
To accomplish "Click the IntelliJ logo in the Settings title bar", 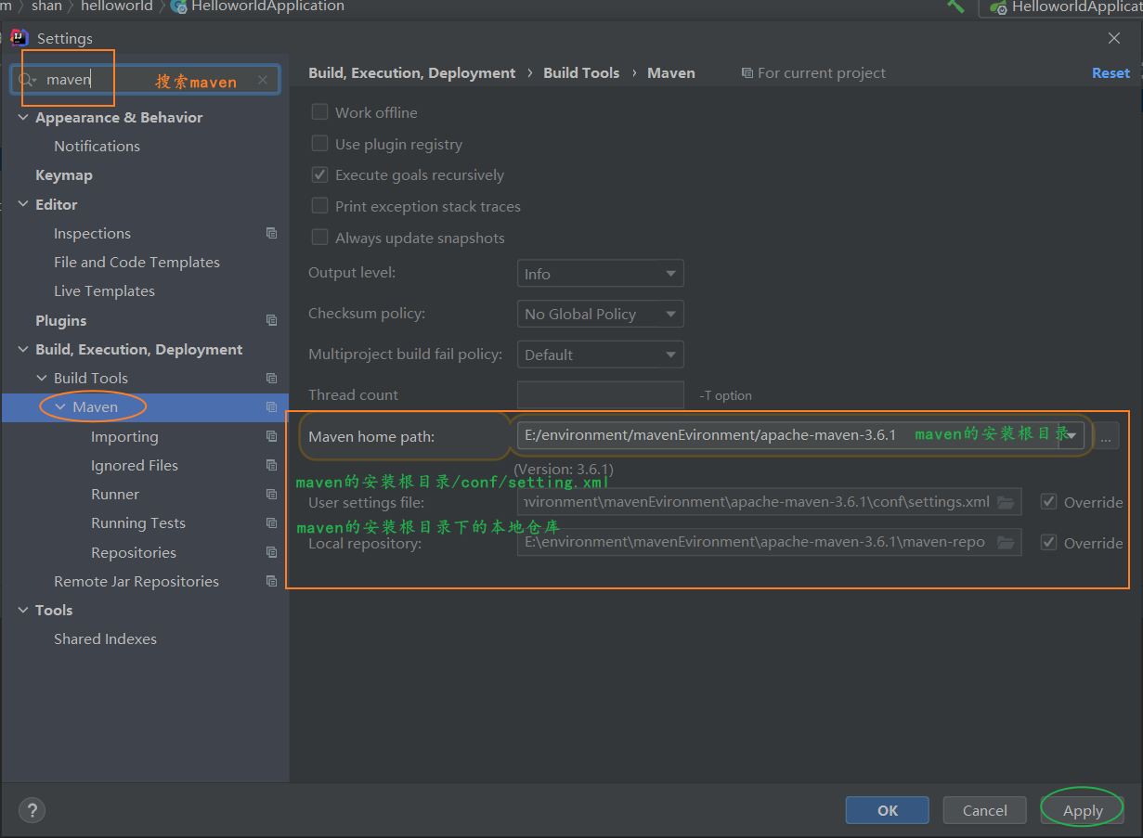I will coord(19,38).
